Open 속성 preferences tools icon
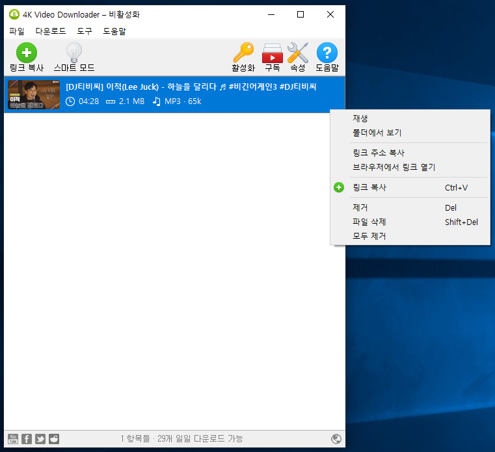The width and height of the screenshot is (495, 452). (x=298, y=53)
